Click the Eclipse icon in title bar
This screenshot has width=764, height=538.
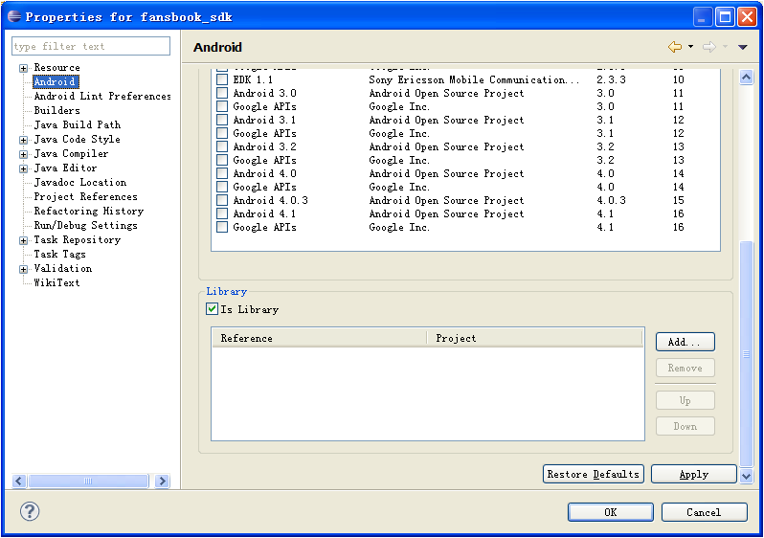pyautogui.click(x=14, y=16)
